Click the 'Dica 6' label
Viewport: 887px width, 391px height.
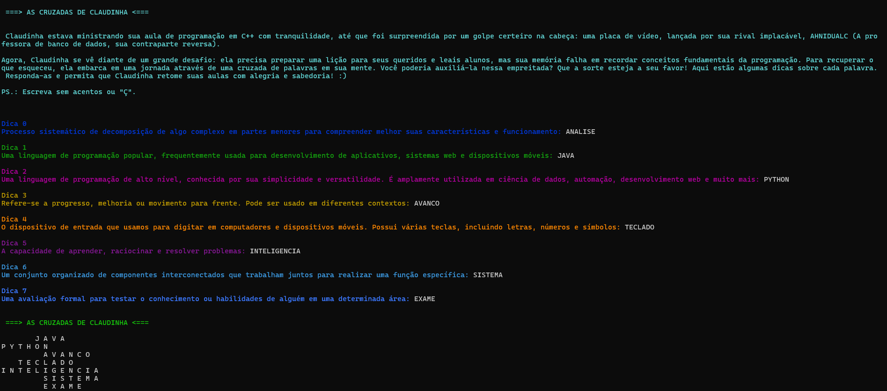(14, 267)
